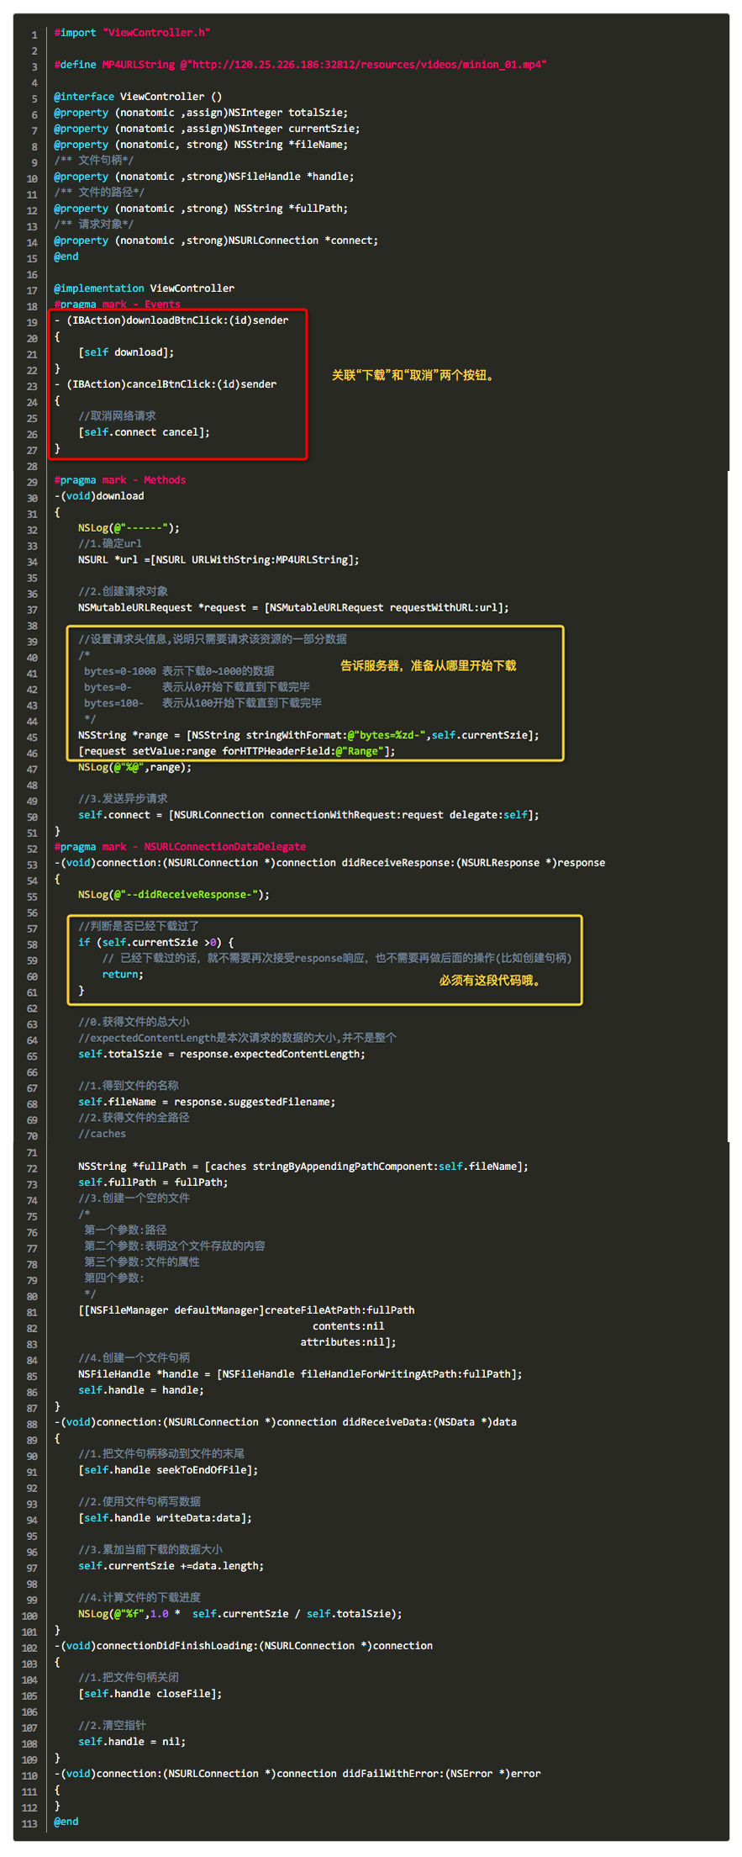Select the bytes=0-1000 comment example line
This screenshot has width=742, height=1857.
point(179,671)
